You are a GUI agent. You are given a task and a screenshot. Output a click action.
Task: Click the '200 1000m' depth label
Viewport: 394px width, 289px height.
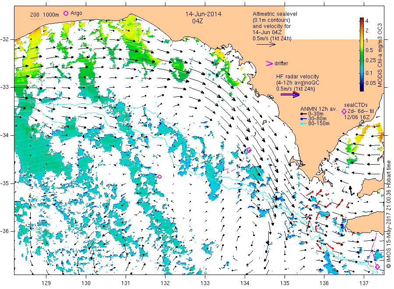point(45,14)
